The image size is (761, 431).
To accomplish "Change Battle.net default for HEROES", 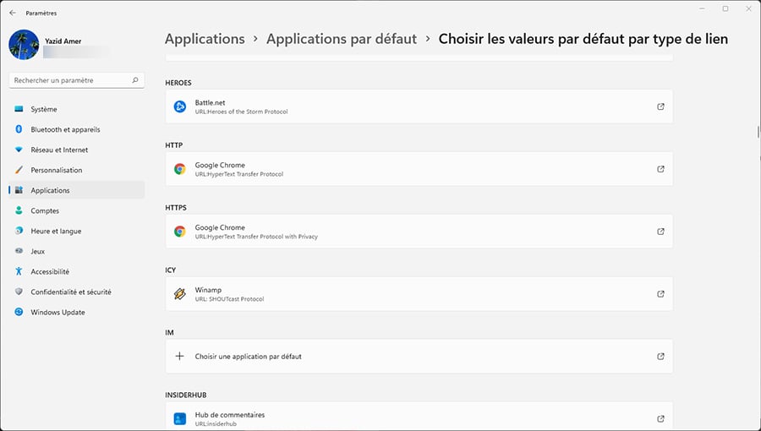I will 419,106.
